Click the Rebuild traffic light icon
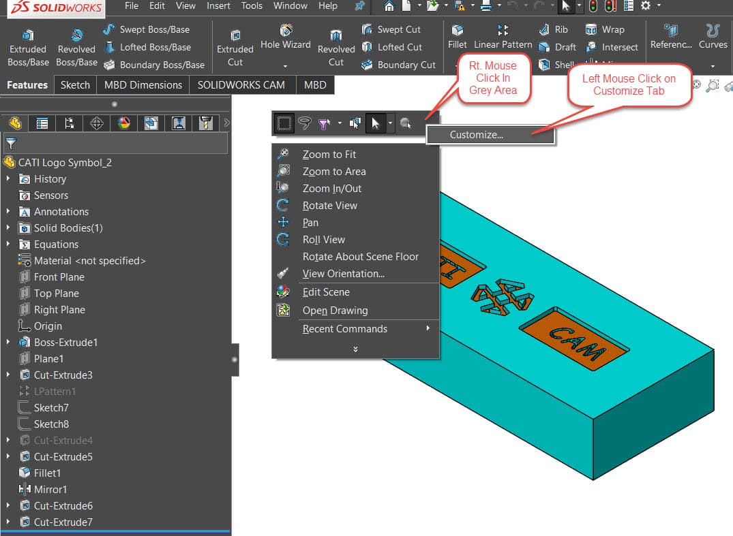The image size is (733, 536). click(x=593, y=6)
